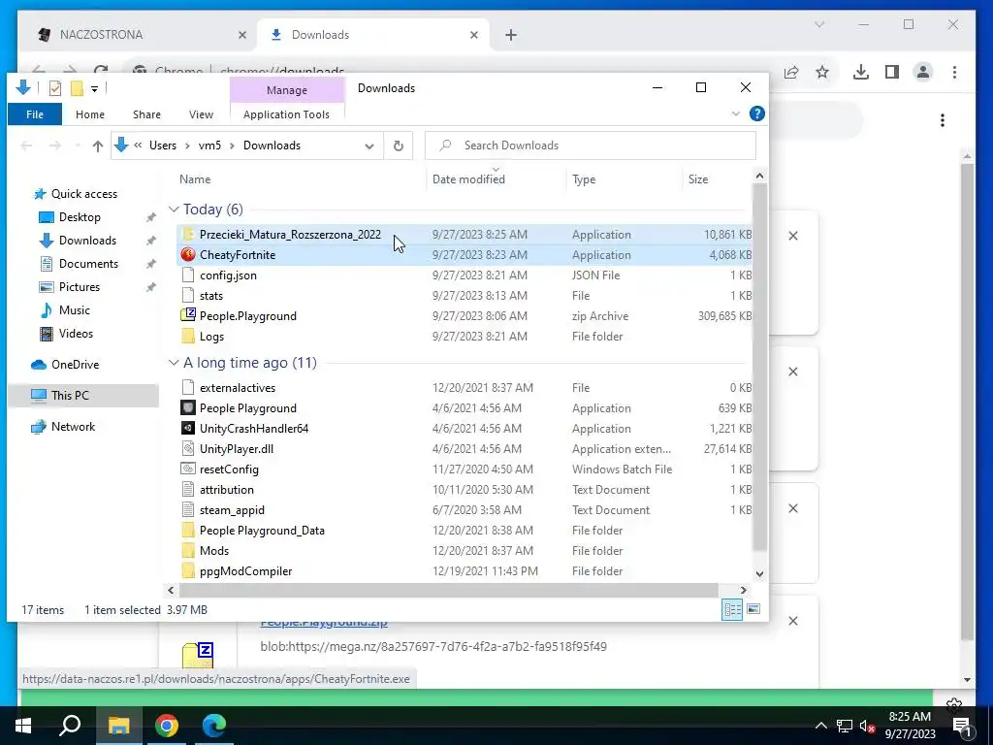This screenshot has height=745, width=993.
Task: Click New Folder icon in title bar
Action: point(77,88)
